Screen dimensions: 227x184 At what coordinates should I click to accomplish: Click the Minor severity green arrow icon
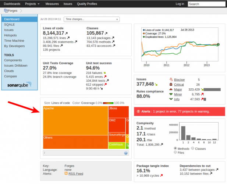tap(171, 94)
